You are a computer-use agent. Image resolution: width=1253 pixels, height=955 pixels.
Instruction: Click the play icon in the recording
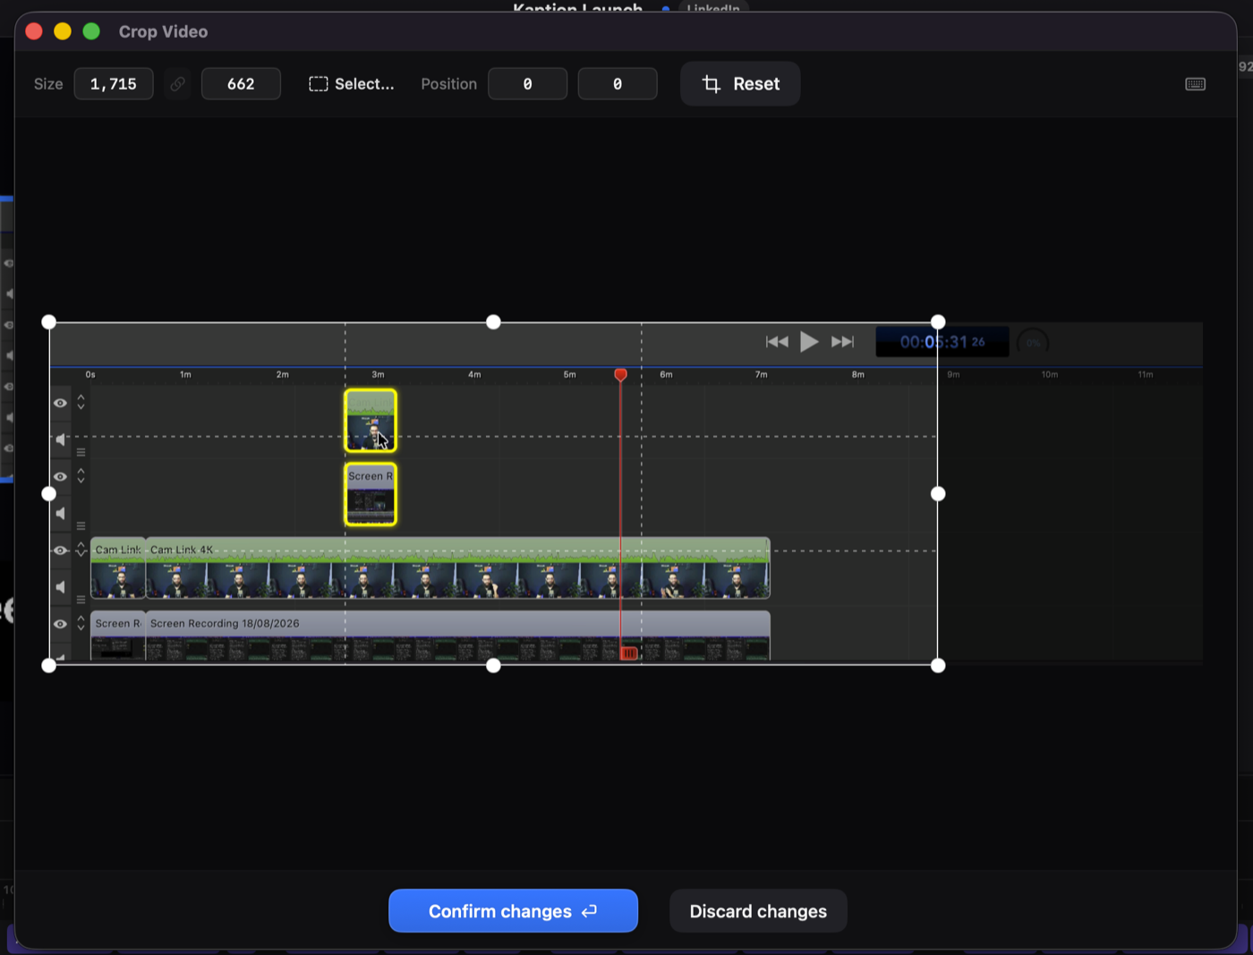809,342
